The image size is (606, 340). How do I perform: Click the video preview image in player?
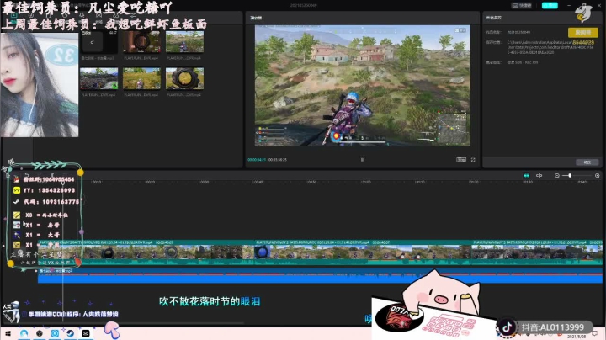tap(363, 85)
